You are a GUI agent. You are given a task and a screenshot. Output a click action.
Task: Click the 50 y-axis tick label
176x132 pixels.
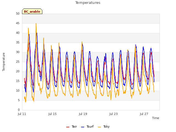pos(18,13)
